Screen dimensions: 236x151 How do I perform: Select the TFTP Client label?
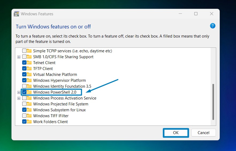point(43,68)
